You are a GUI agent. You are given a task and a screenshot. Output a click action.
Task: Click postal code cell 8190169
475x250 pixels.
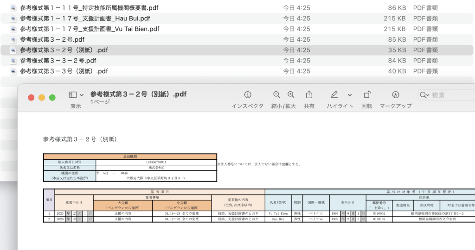[x=379, y=219]
